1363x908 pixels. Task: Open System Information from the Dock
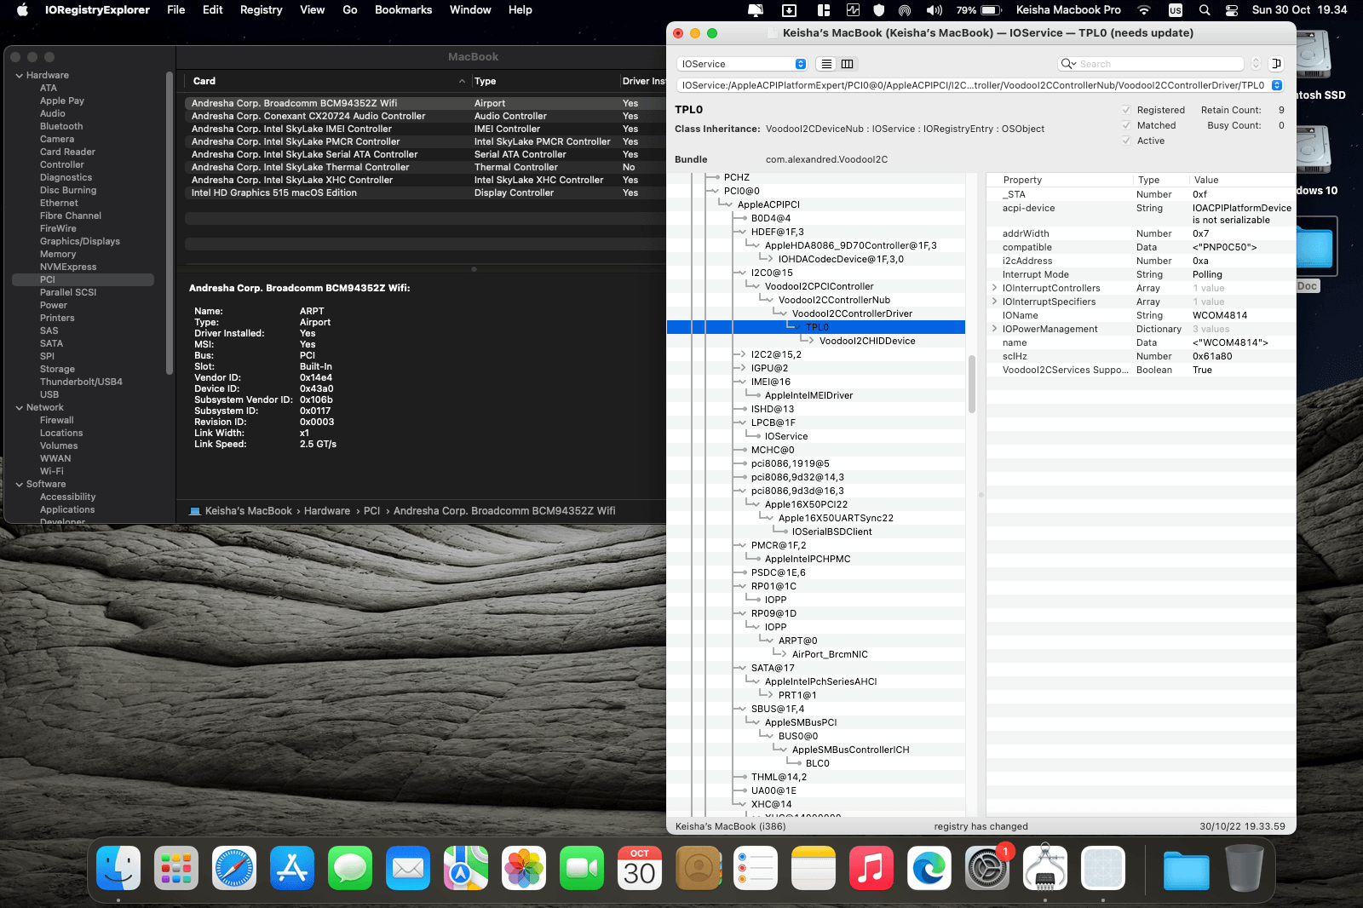coord(1044,869)
